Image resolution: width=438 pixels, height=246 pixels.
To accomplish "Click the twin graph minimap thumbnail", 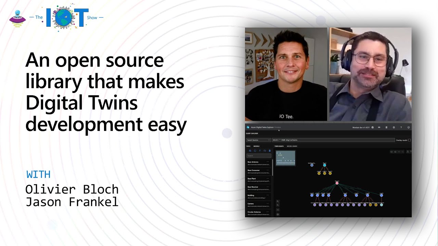I will (285, 158).
